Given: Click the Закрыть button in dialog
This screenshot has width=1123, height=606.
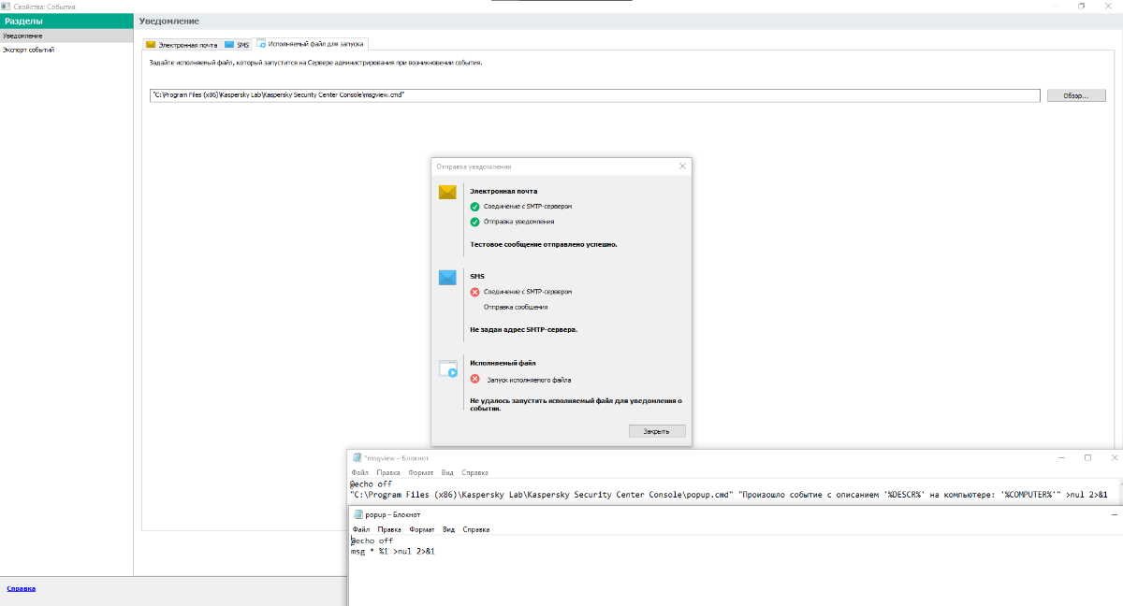Looking at the screenshot, I should point(656,431).
